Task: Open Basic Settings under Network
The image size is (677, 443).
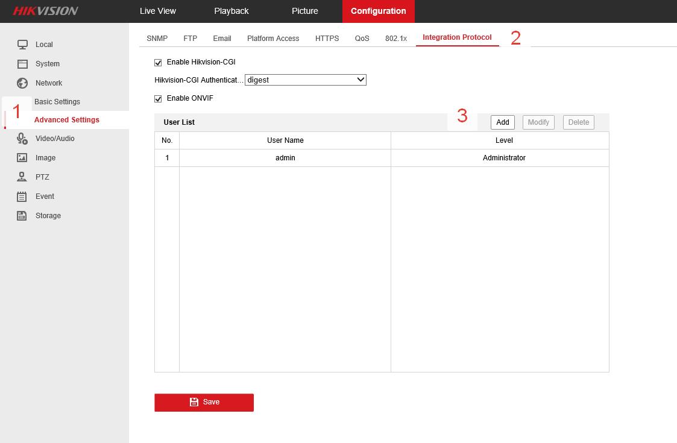Action: (x=57, y=102)
